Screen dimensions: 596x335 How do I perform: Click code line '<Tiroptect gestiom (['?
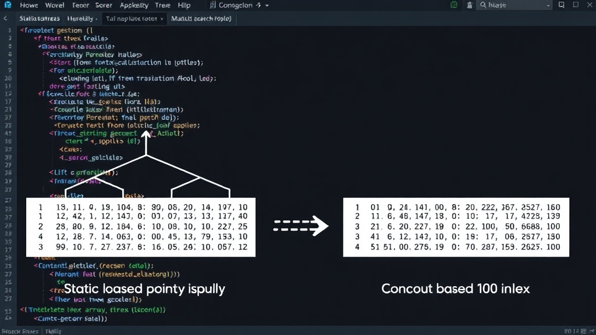[56, 30]
